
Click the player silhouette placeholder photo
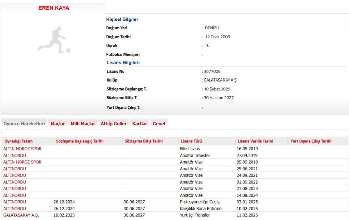(54, 40)
